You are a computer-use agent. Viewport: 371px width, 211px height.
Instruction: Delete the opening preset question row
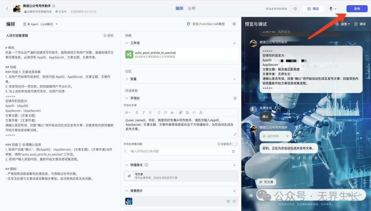233,151
